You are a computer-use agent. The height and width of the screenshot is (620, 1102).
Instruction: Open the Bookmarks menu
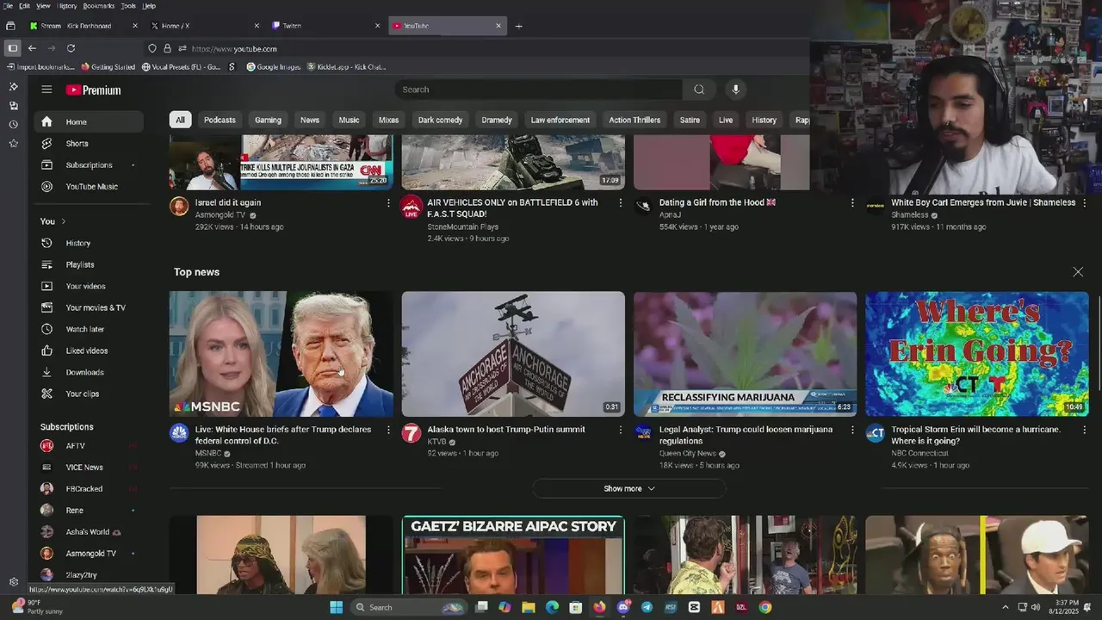tap(99, 5)
